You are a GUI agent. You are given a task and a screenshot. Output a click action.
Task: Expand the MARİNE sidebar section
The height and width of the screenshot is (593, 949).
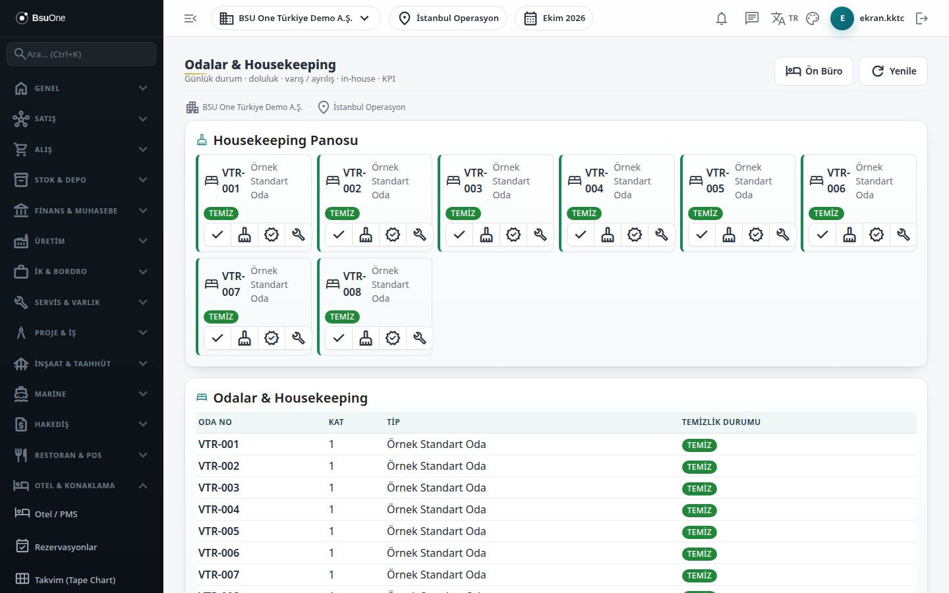[82, 394]
